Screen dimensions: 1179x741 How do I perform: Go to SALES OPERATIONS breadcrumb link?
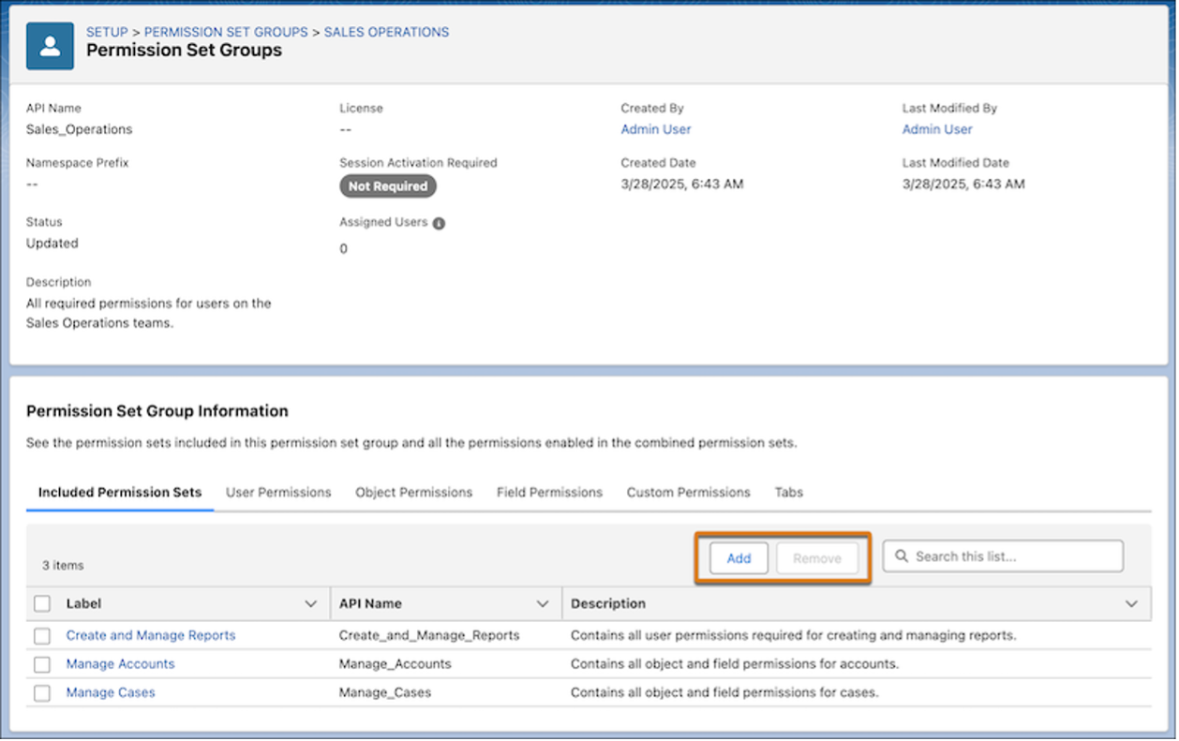coord(387,32)
